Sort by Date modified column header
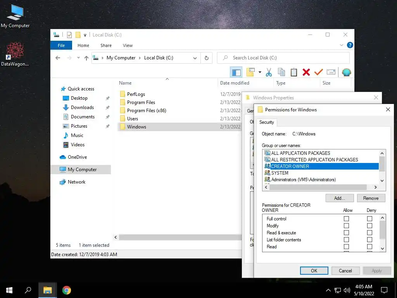 (245, 83)
